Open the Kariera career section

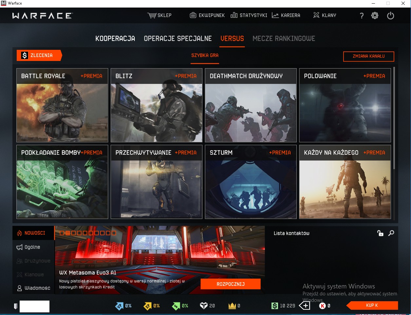click(286, 15)
